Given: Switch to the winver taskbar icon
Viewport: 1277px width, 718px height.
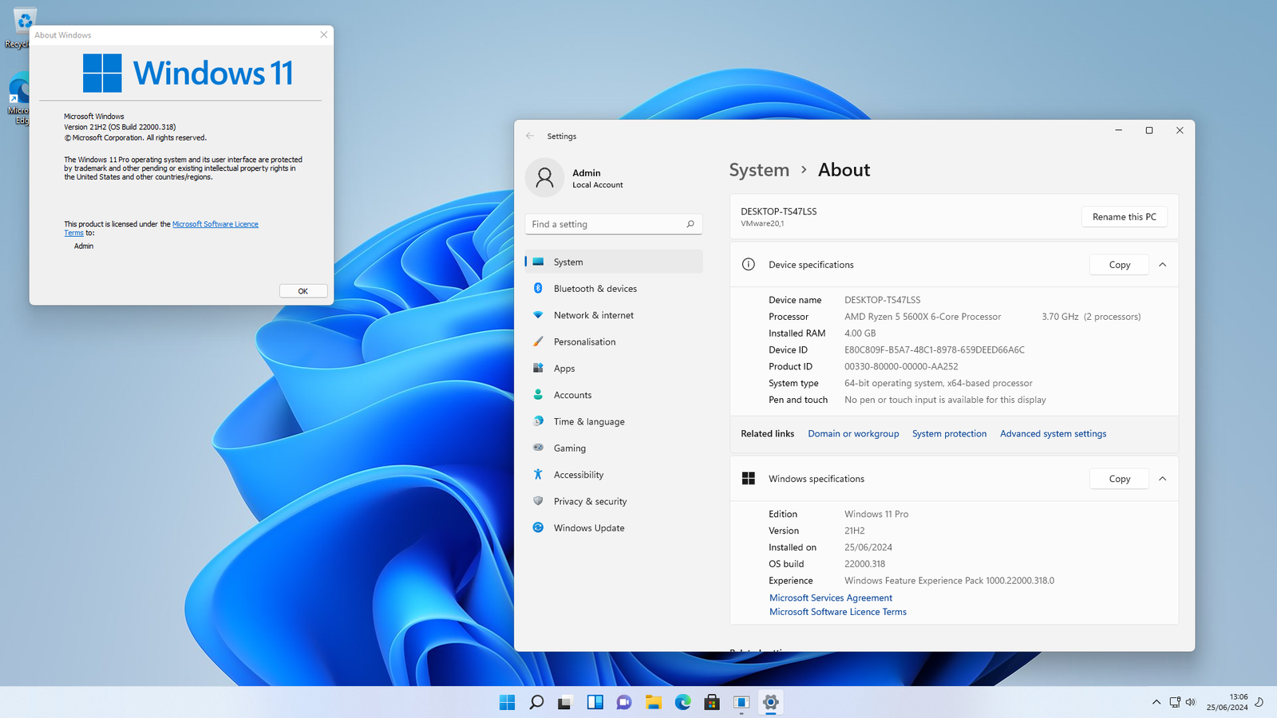Looking at the screenshot, I should click(x=741, y=702).
